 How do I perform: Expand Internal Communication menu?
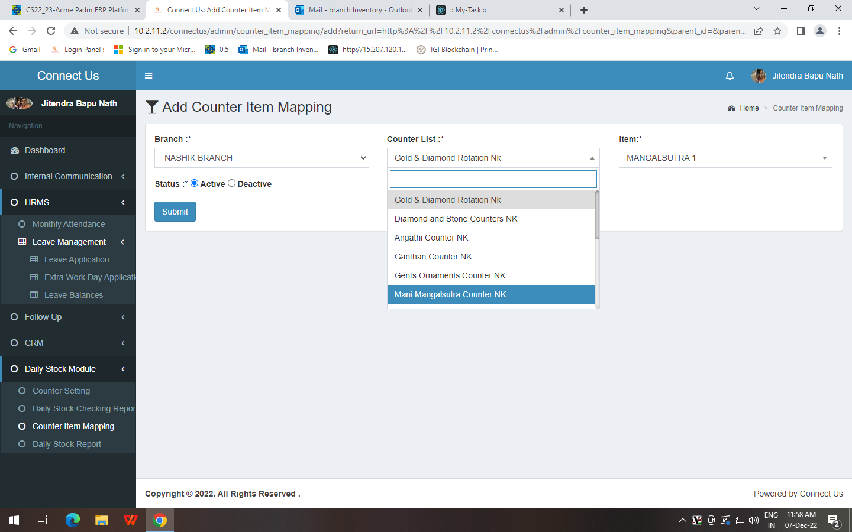68,176
